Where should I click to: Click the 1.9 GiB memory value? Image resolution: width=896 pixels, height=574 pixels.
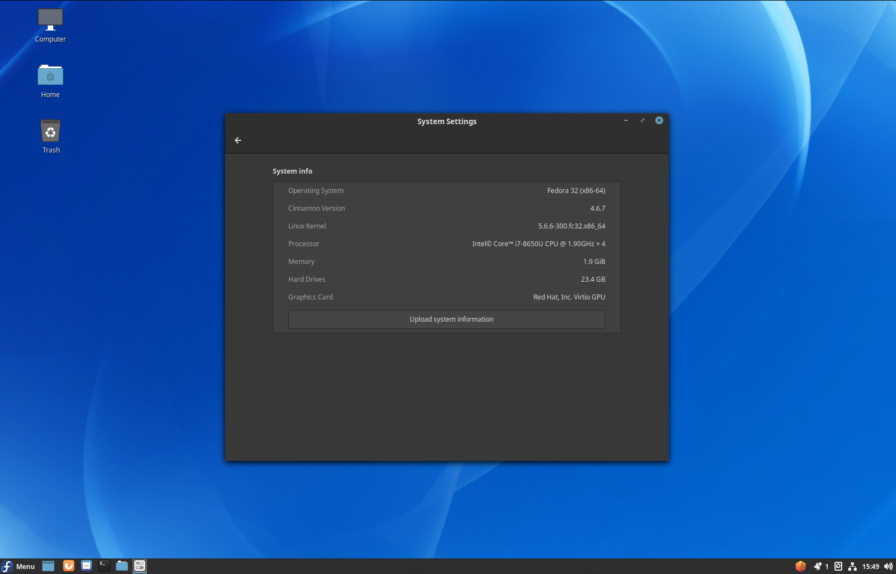click(594, 262)
